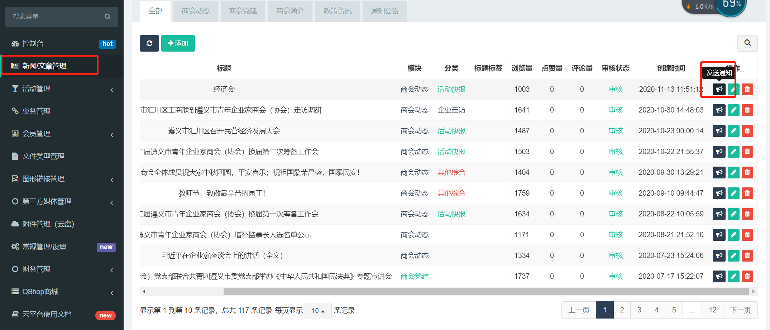770x330 pixels.
Task: Edit the 遵义市汇川区召开民营经济发展大会 article
Action: [733, 131]
